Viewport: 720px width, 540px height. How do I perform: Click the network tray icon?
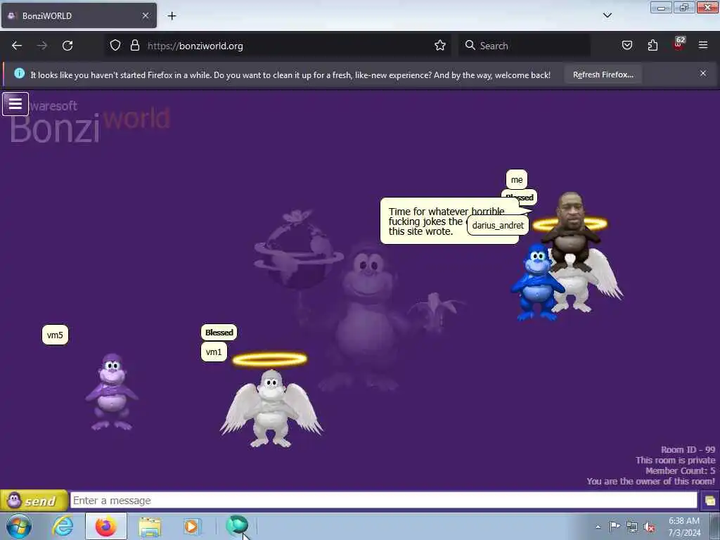pos(632,527)
